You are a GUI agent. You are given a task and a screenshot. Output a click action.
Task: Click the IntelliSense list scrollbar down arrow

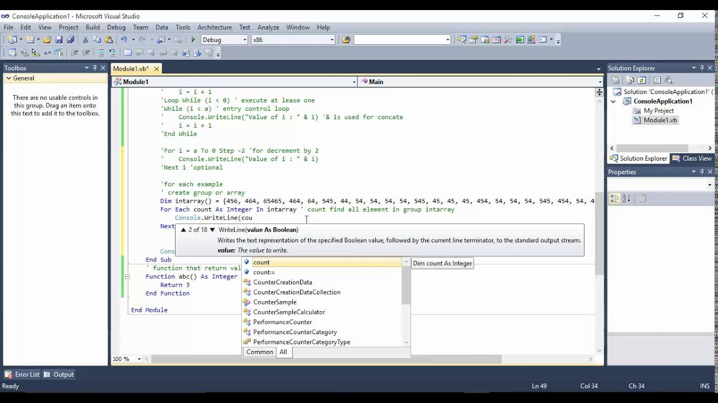406,342
